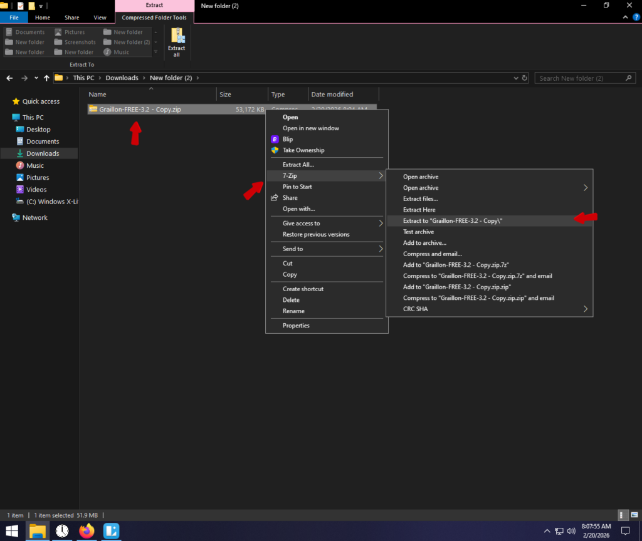Screen dimensions: 642x541
Task: Click the Extract all ribbon icon
Action: [x=177, y=43]
